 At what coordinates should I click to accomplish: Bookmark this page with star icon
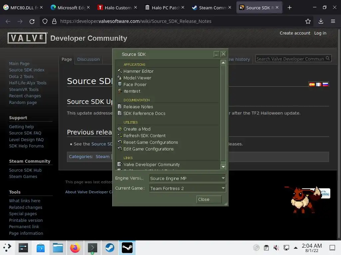(x=308, y=21)
